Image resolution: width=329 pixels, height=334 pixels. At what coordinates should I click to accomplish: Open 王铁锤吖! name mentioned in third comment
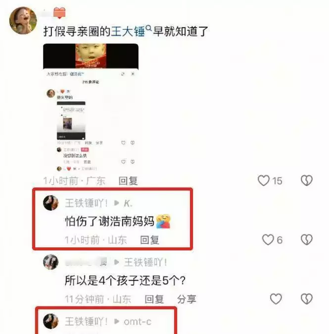click(145, 262)
